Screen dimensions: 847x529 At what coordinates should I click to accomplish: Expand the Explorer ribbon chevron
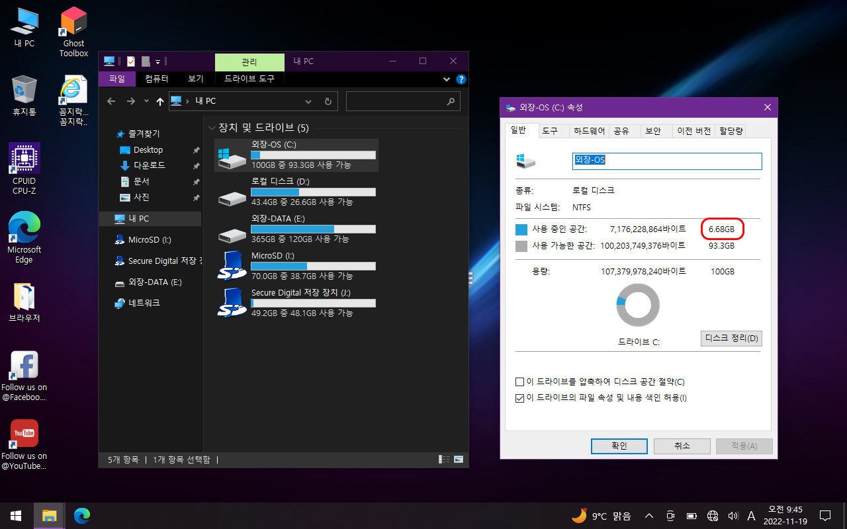447,79
